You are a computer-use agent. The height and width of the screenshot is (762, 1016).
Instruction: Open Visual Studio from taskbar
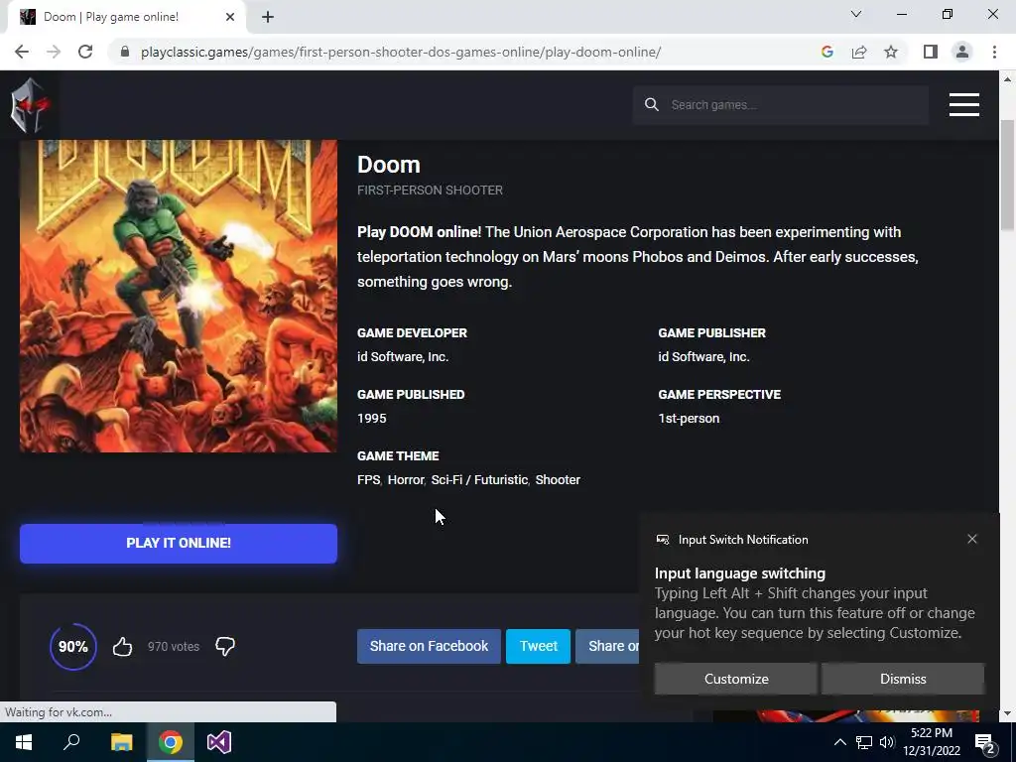coord(219,742)
